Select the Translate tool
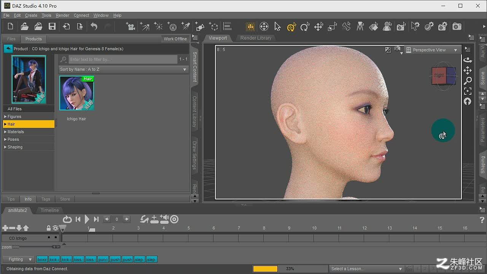 (x=318, y=27)
